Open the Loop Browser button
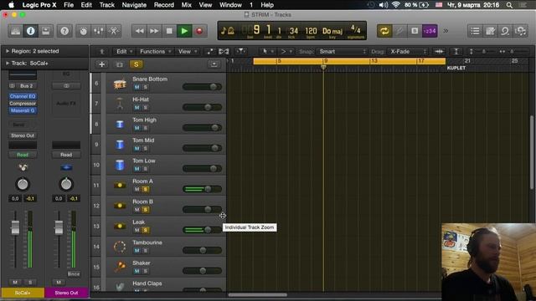Viewport: 536px width, 301px height. 505,31
